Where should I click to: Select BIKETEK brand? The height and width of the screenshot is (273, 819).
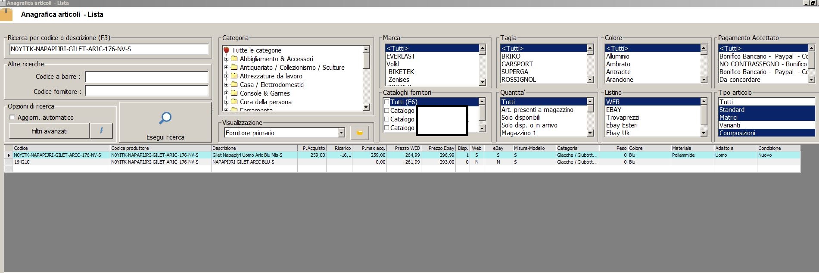[x=432, y=72]
